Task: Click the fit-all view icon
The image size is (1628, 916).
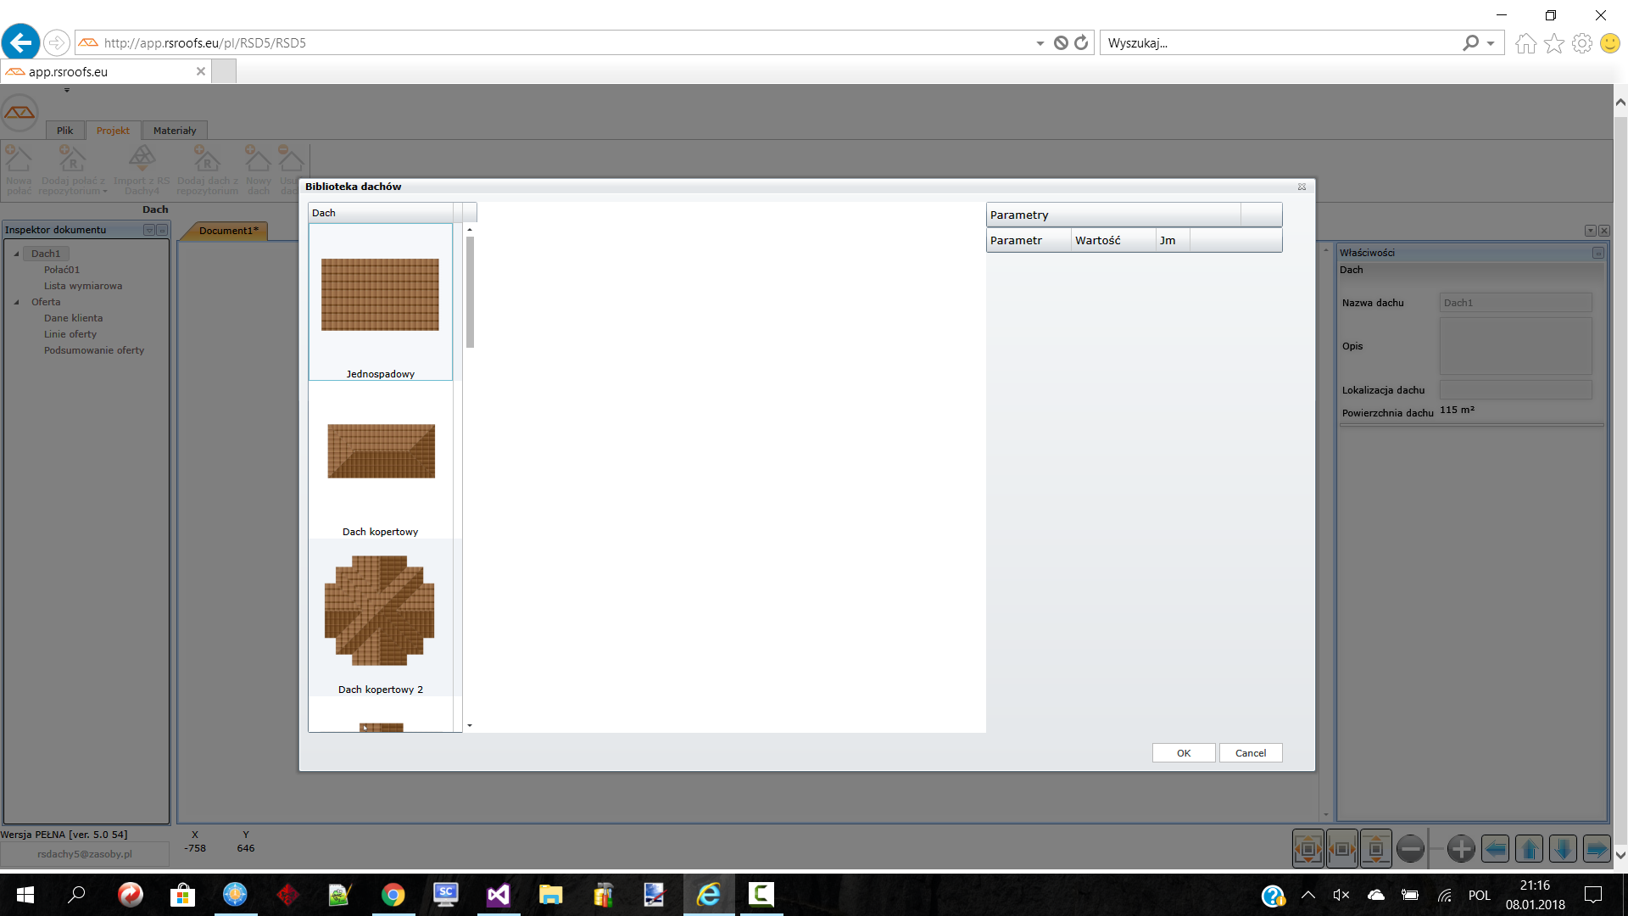Action: [1307, 849]
